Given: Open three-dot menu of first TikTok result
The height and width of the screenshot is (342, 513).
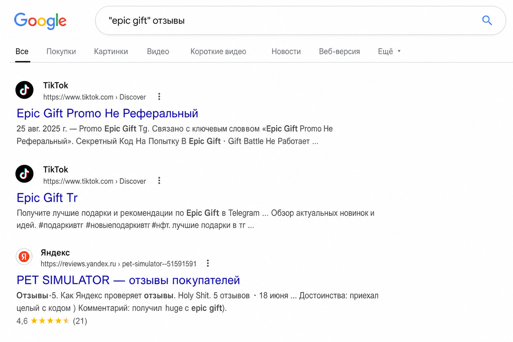Looking at the screenshot, I should (159, 97).
